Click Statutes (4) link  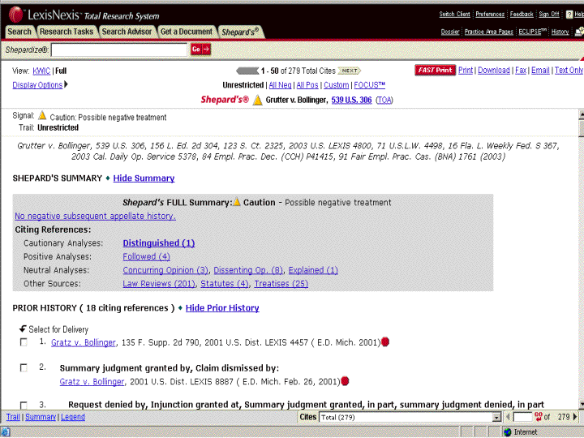click(x=225, y=284)
